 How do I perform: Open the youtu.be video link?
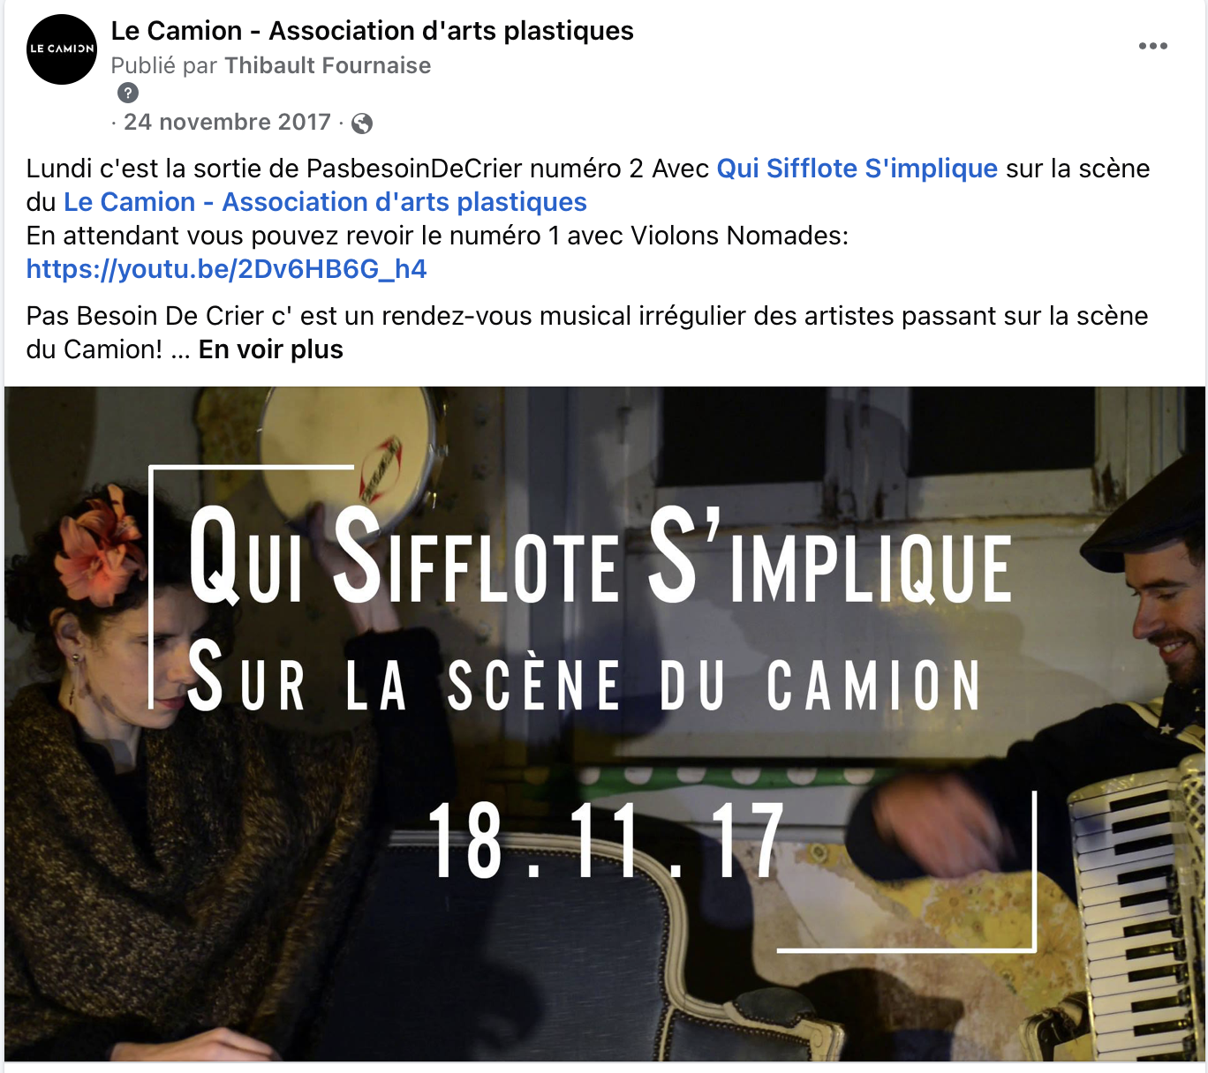[x=226, y=269]
